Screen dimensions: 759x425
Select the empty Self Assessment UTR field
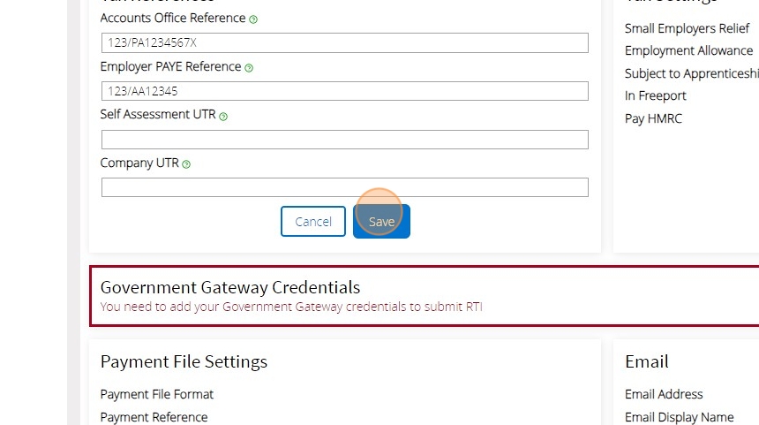tap(344, 140)
